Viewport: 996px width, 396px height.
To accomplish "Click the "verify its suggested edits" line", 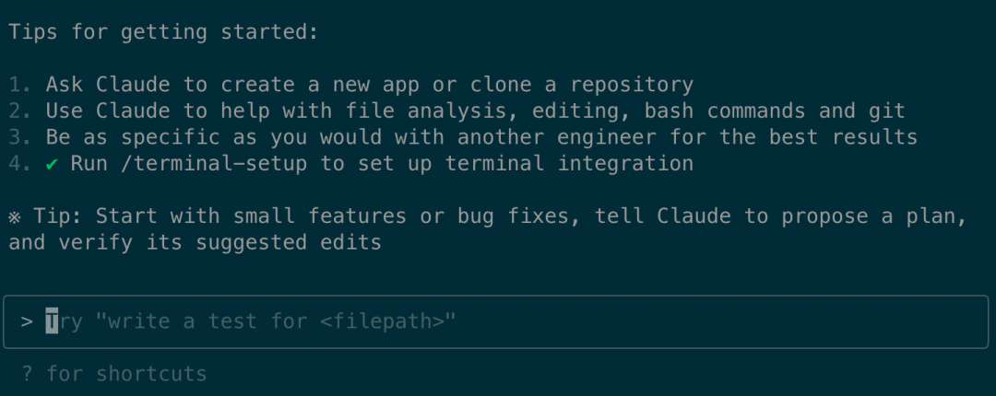I will 195,243.
